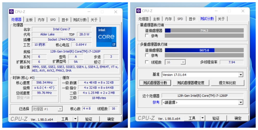Screen dimensions: 258x130
Task: Switch to 主板 tab in right window
Action: [x=156, y=19]
